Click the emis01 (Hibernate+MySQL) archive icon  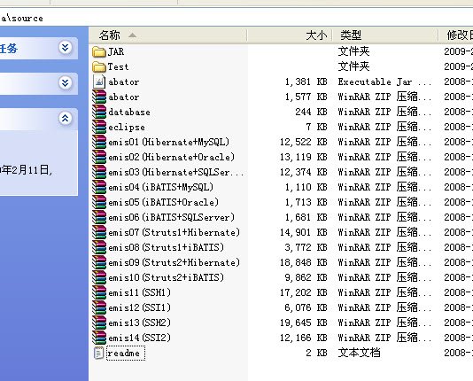[99, 142]
